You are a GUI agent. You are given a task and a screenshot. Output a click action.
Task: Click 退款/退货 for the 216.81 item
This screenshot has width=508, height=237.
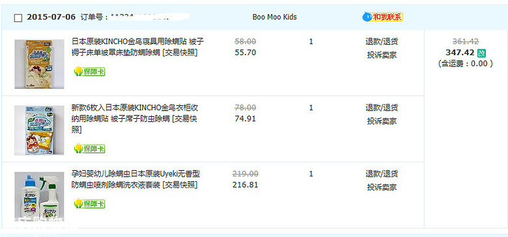[382, 174]
